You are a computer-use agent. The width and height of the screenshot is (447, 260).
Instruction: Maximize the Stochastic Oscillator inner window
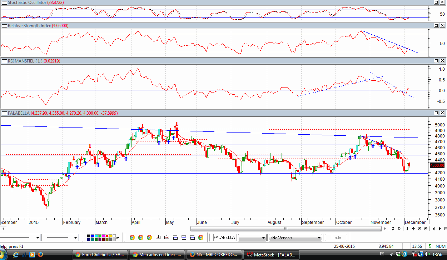point(436,2)
